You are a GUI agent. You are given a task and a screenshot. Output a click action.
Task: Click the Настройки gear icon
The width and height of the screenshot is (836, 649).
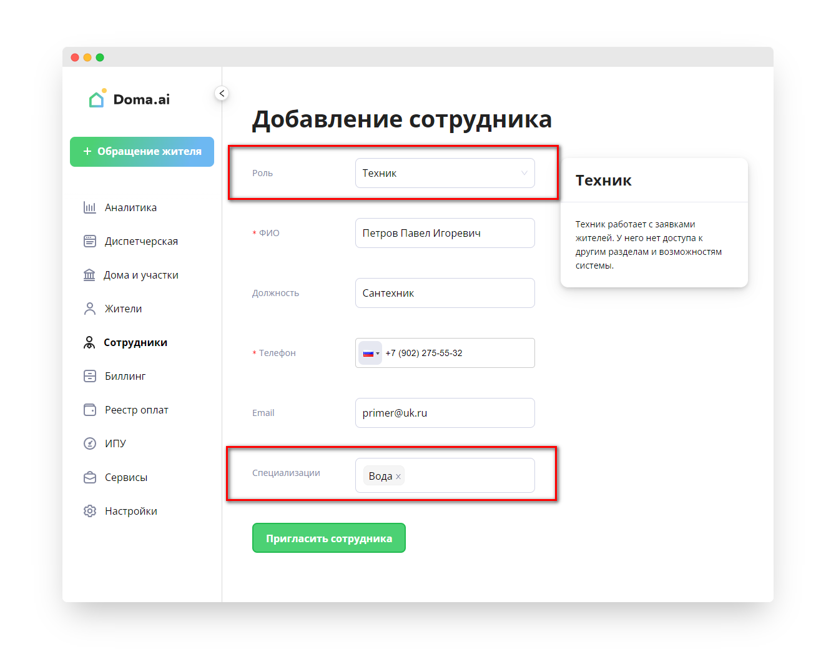pos(90,511)
